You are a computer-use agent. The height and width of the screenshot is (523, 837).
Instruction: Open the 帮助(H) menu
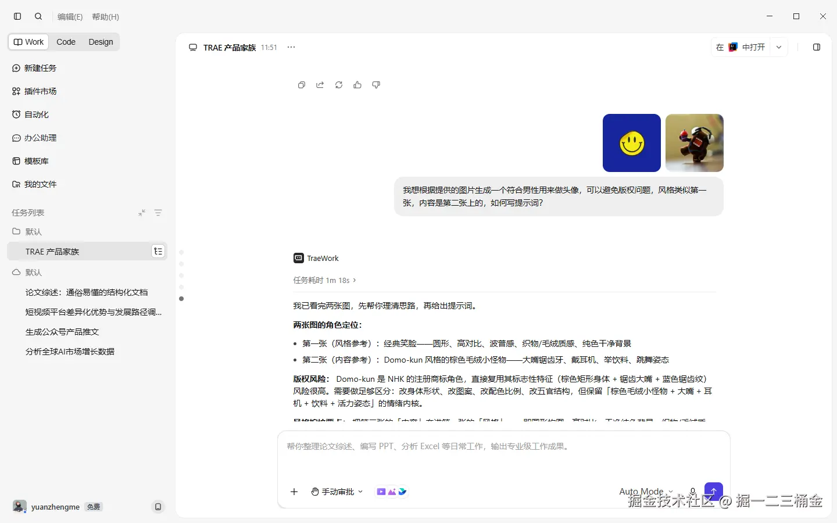point(106,17)
